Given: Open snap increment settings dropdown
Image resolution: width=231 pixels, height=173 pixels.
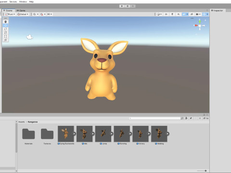Looking at the screenshot, I should 50,14.
